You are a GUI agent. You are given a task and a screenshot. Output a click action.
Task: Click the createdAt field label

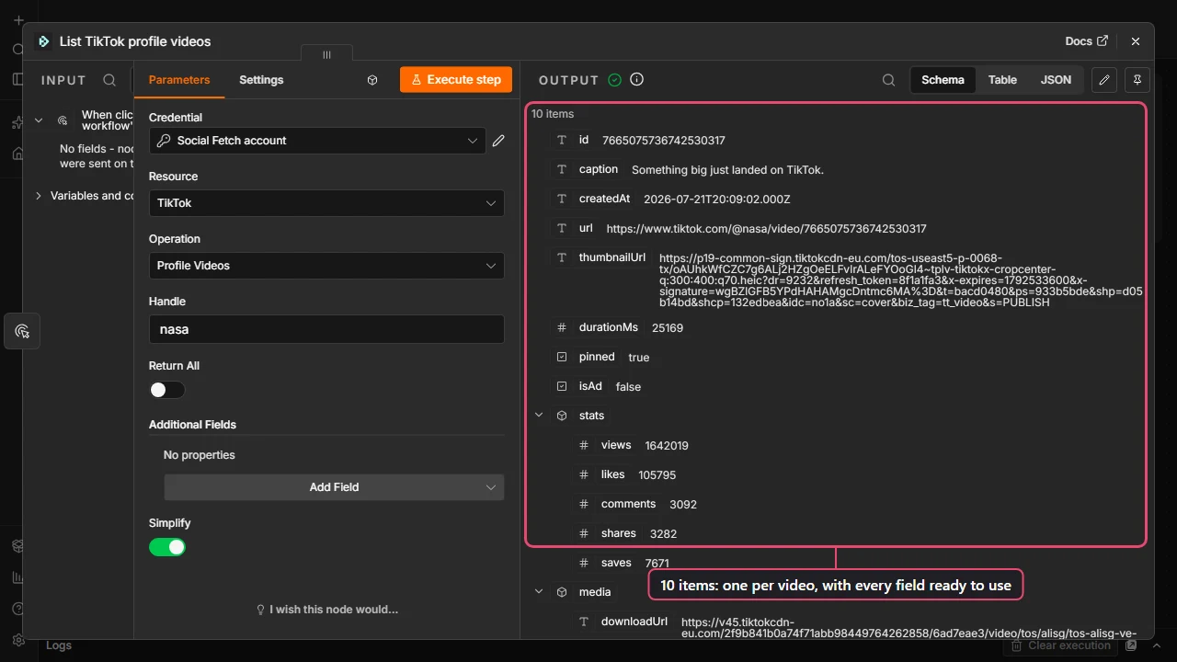click(x=604, y=199)
